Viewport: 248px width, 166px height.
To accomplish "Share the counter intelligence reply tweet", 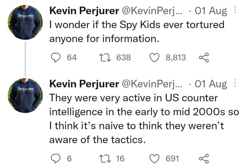I will pyautogui.click(x=203, y=158).
